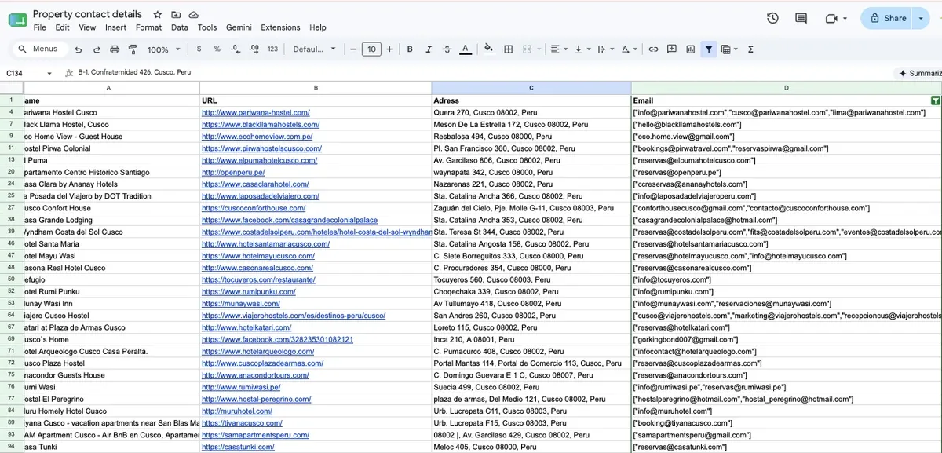Click the Merge cells icon

[x=527, y=49]
